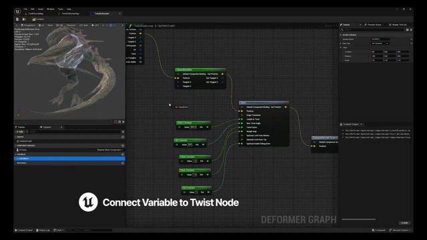The height and width of the screenshot is (240, 427).
Task: Edit the upper Int Constant value field
Action: 189,145
